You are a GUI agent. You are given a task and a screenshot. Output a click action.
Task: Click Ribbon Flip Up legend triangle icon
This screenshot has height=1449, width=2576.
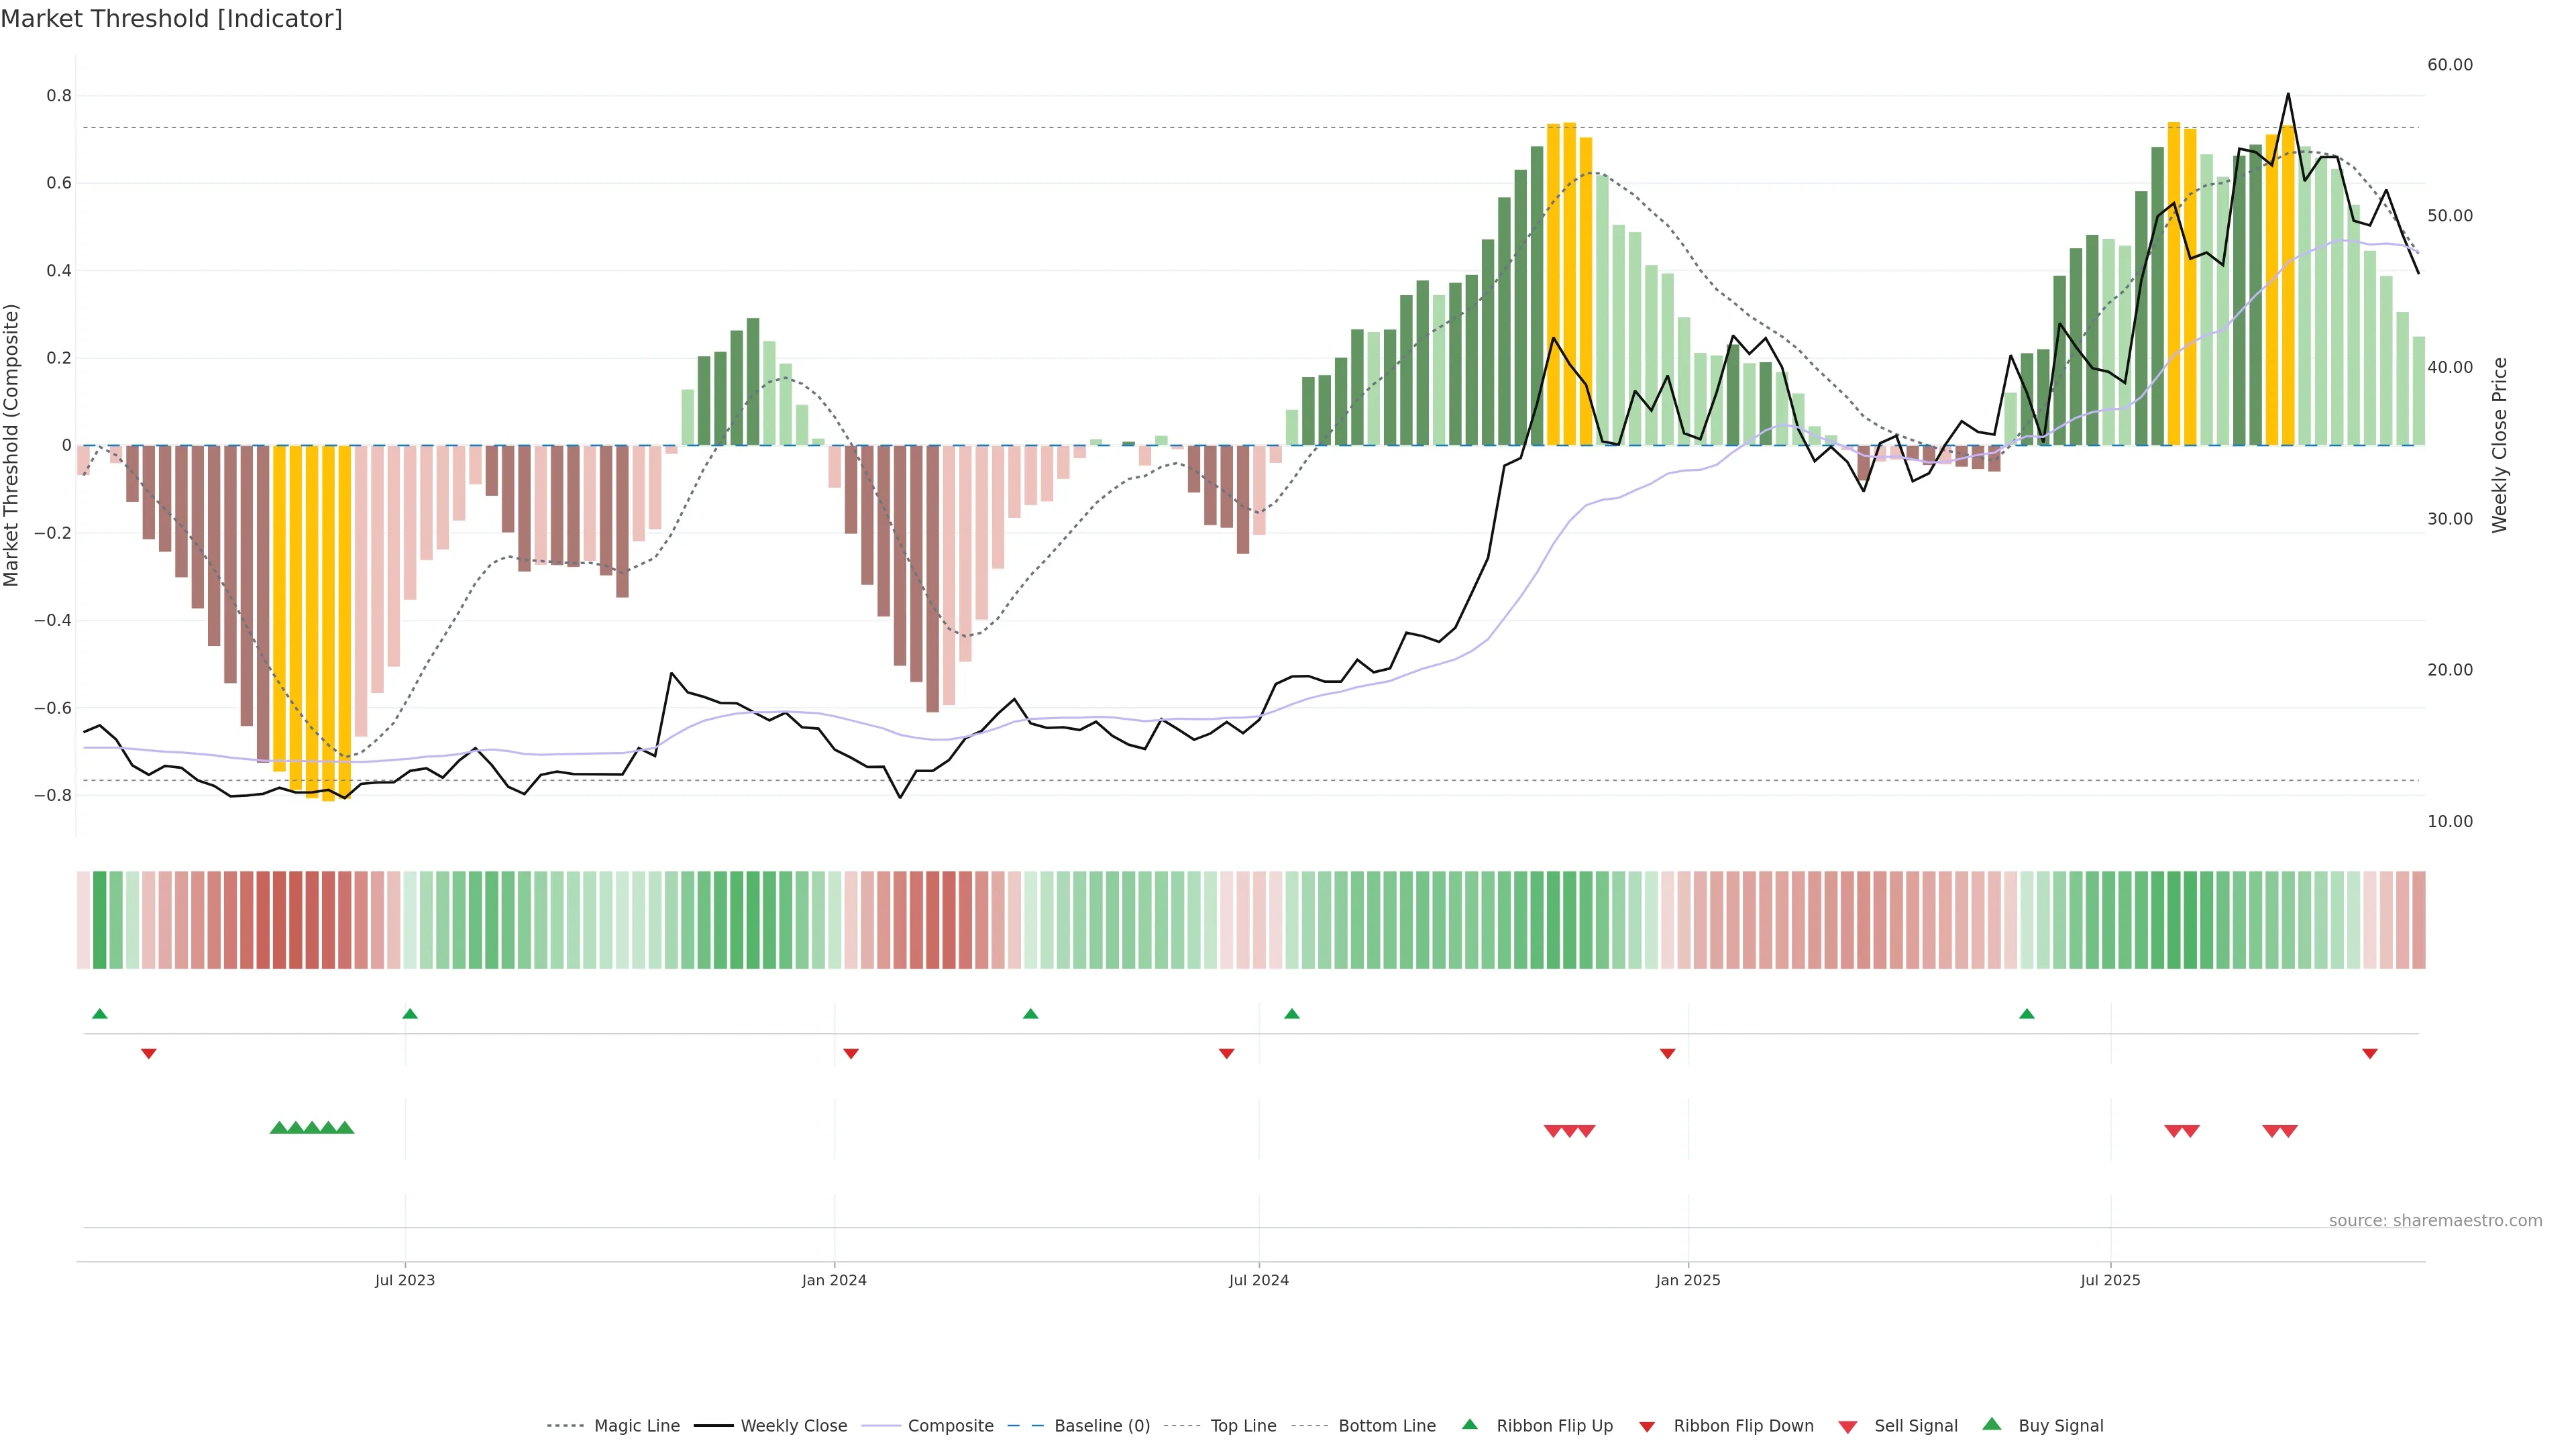click(1469, 1424)
